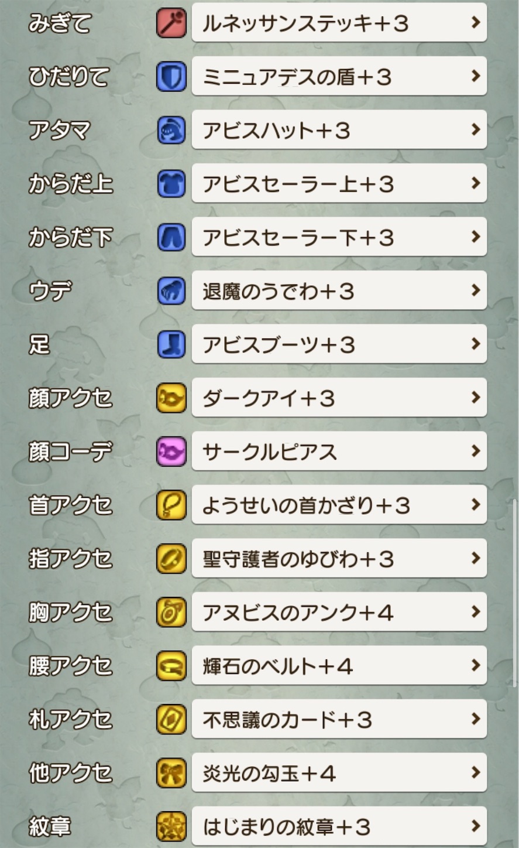Open the 不思議のカード＋３ item entry
This screenshot has height=848, width=519.
338,720
